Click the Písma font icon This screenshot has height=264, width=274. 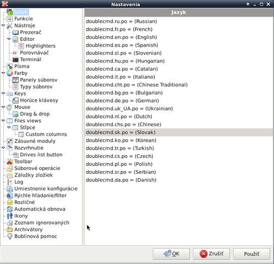(x=10, y=66)
